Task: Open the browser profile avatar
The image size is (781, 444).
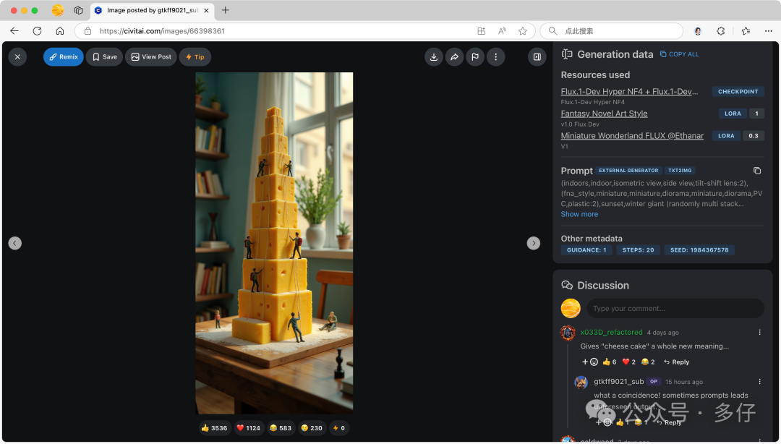Action: [x=698, y=31]
